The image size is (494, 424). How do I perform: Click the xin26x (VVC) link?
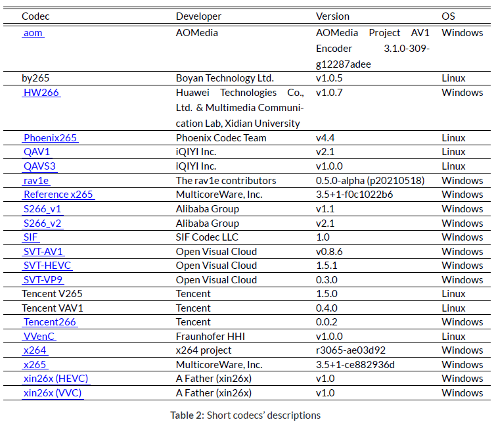point(53,393)
